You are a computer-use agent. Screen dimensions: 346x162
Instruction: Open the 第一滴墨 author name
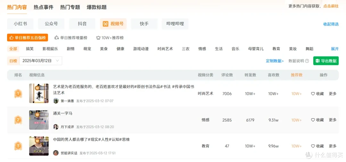coord(67,101)
